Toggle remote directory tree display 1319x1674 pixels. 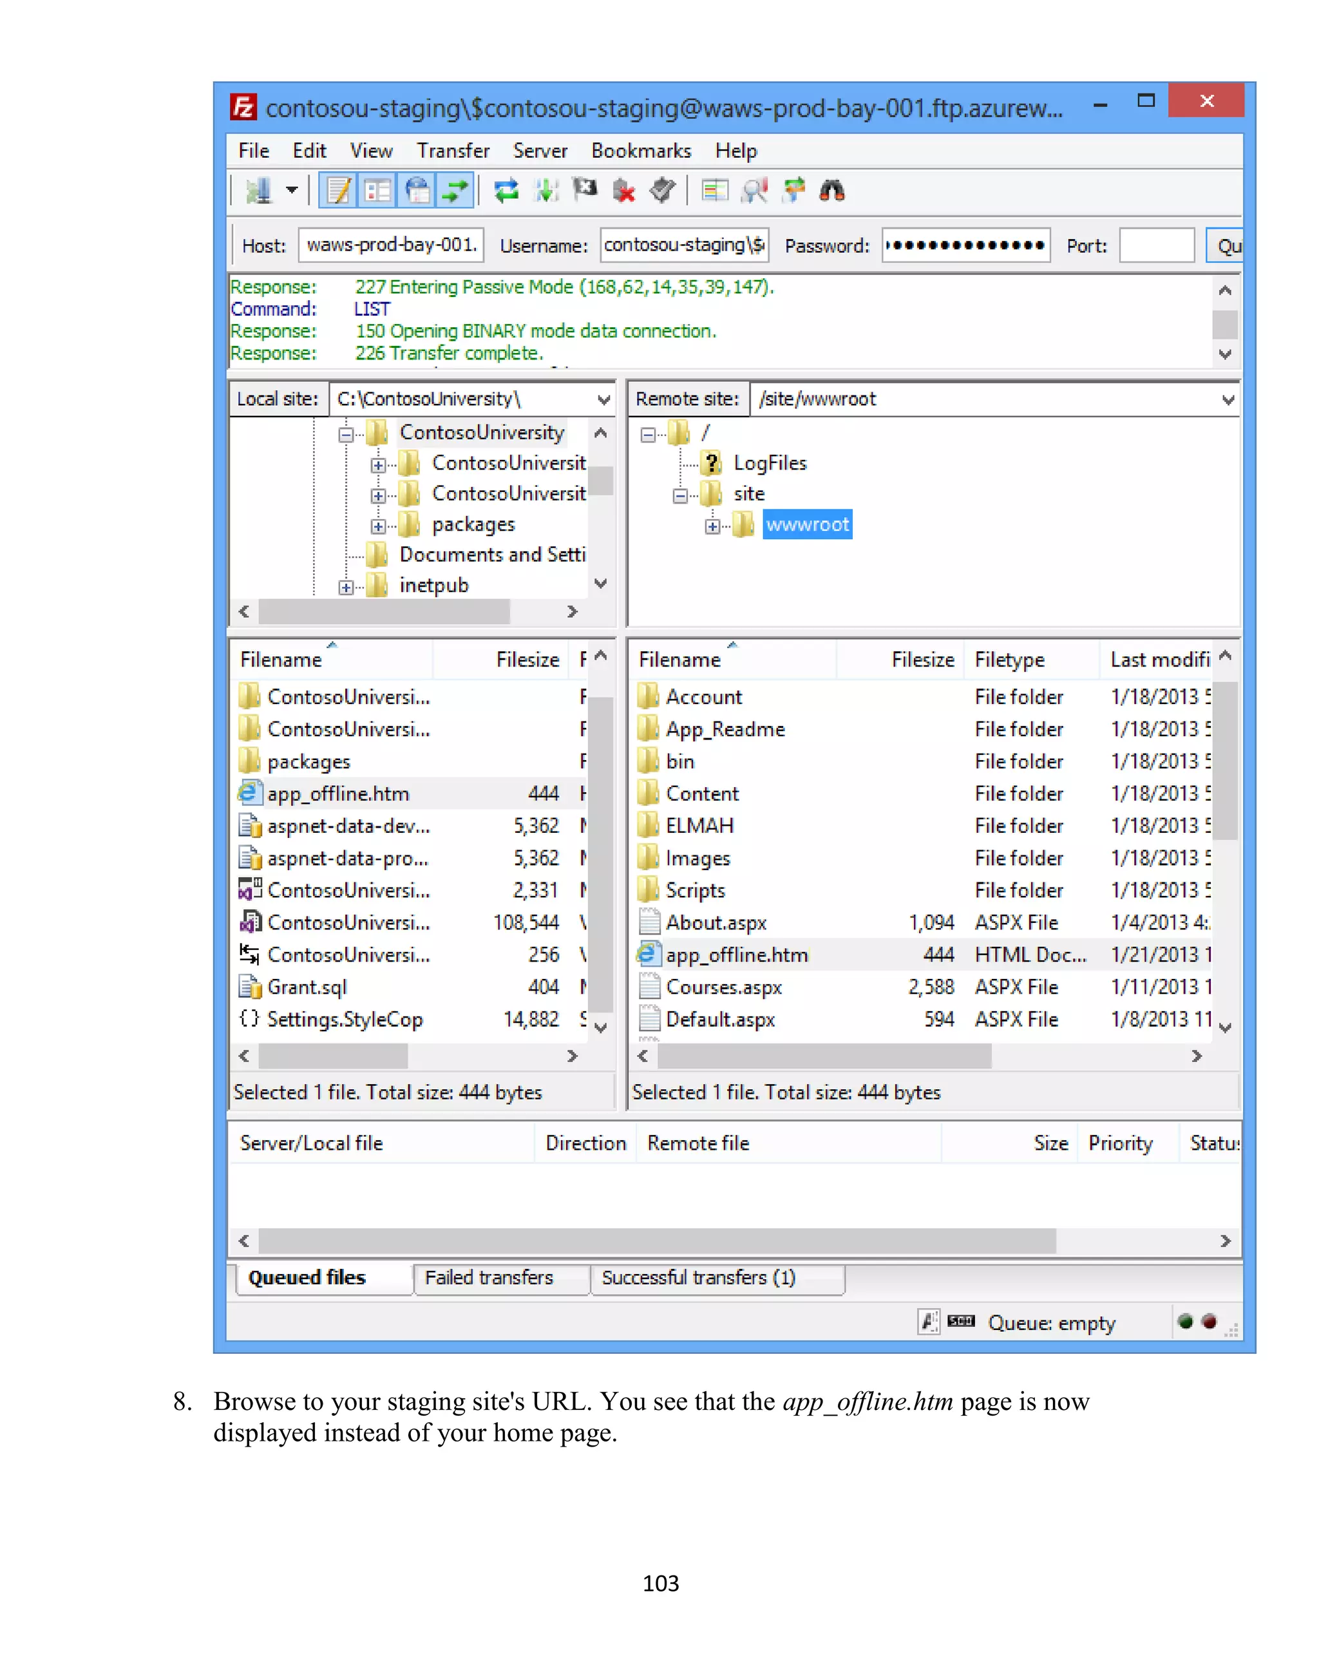[418, 190]
